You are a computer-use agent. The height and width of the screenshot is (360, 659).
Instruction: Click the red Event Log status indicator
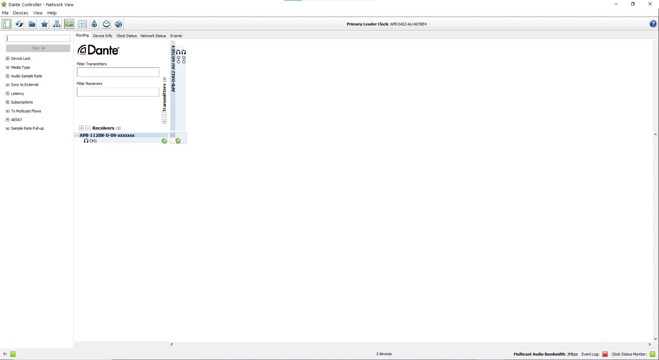[x=605, y=354]
